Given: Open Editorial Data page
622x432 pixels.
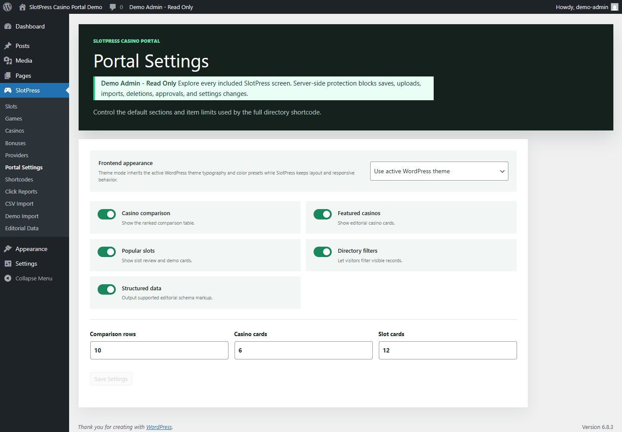Looking at the screenshot, I should [22, 228].
